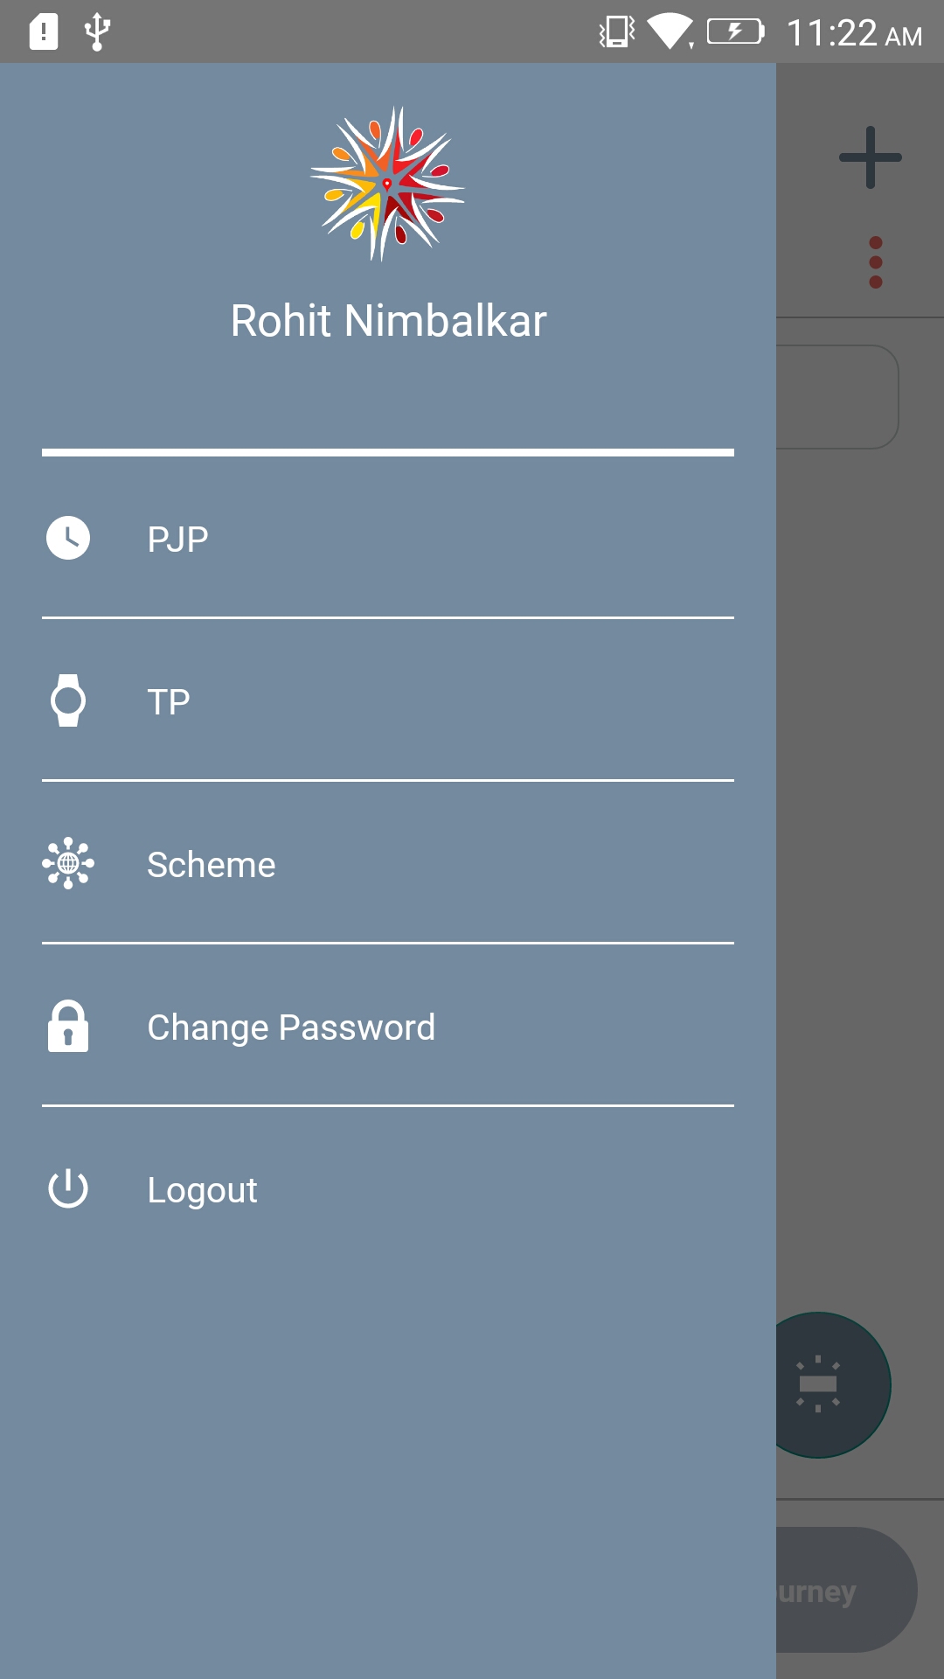Click the Rohit Nimbalkar profile name
This screenshot has width=944, height=1679.
point(388,320)
